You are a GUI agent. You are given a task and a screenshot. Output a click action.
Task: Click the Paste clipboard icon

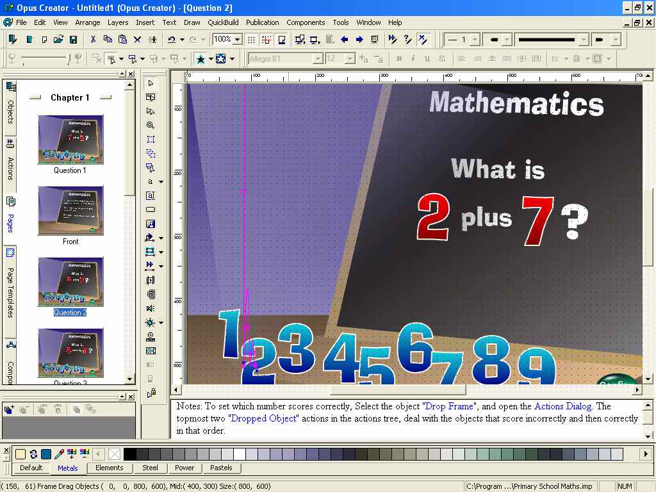(122, 40)
